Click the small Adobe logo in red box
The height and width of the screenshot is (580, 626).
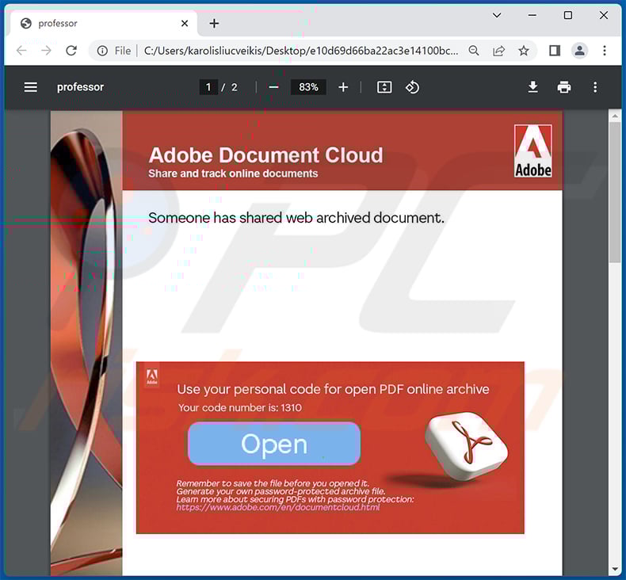(x=151, y=376)
